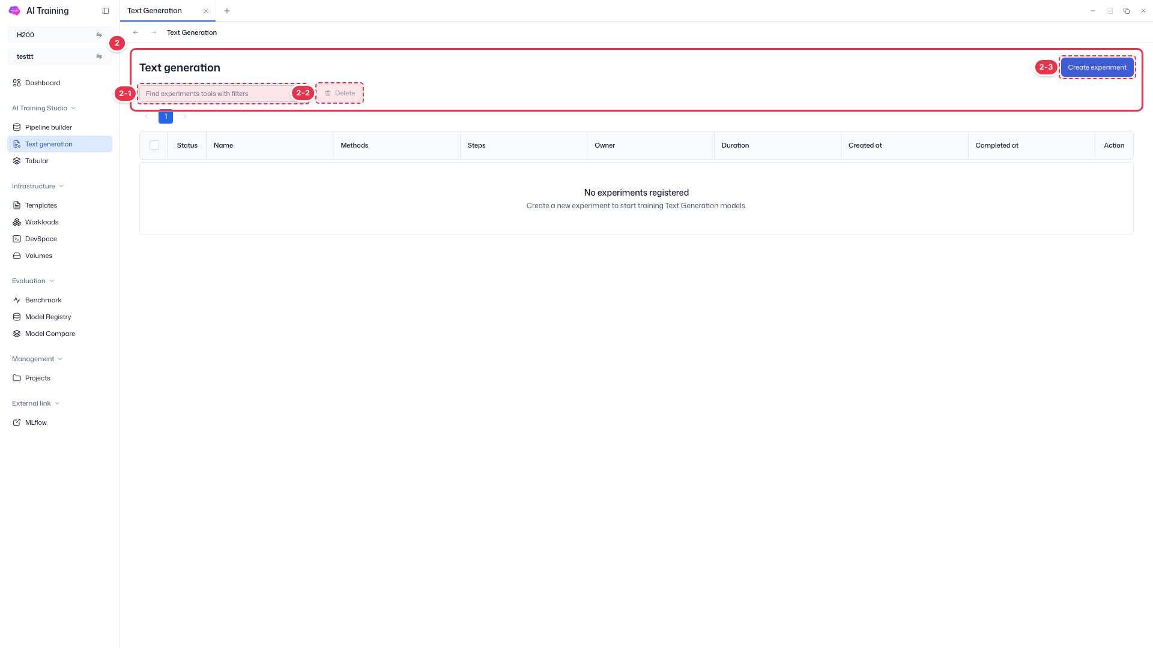Open Workloads
The height and width of the screenshot is (648, 1153).
(x=59, y=222)
